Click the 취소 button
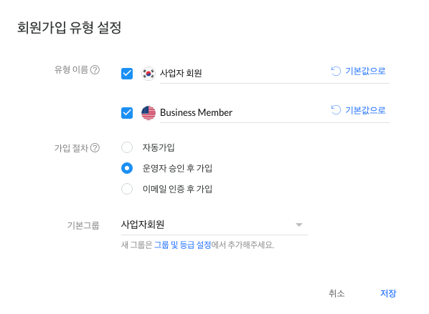The image size is (429, 314). (x=336, y=293)
